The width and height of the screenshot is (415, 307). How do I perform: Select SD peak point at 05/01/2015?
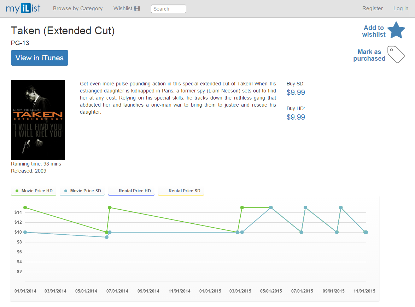click(x=271, y=207)
